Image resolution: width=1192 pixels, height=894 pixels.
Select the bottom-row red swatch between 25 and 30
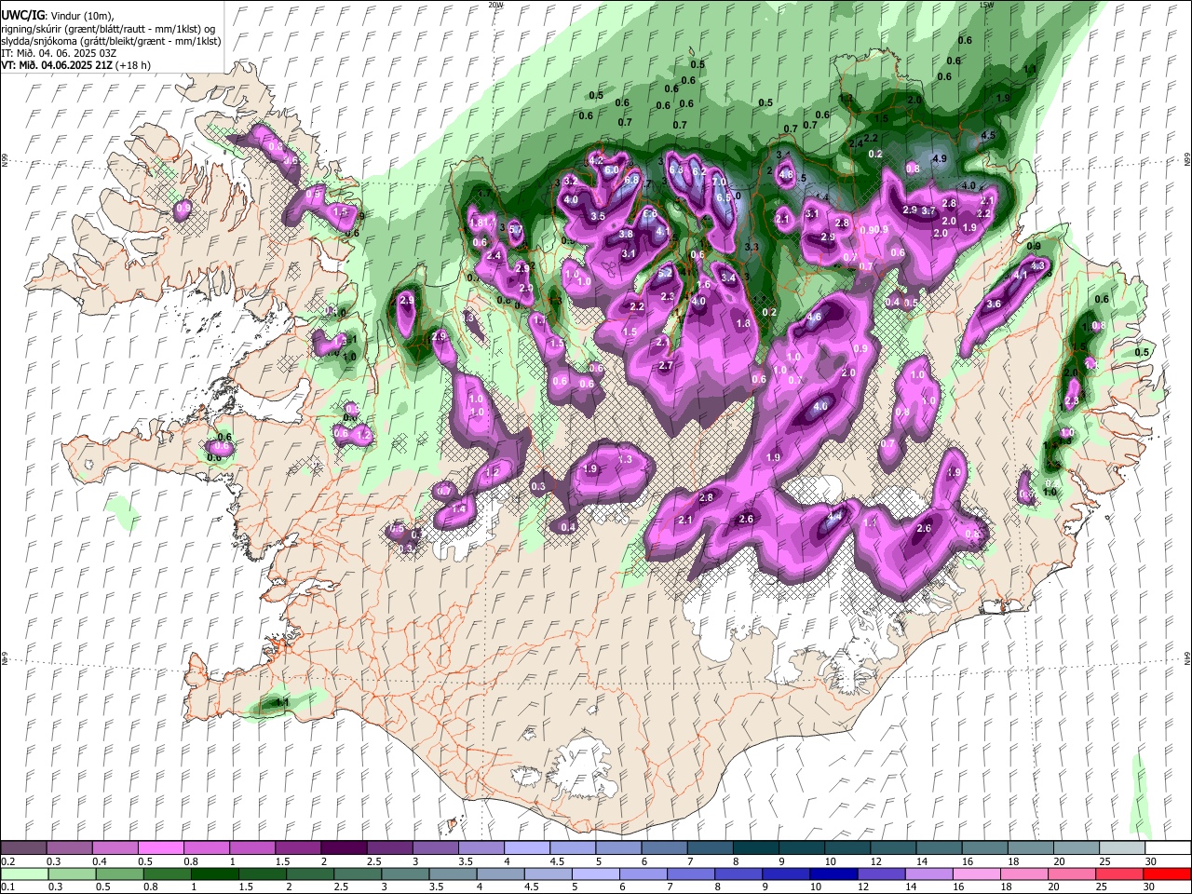(x=1117, y=874)
